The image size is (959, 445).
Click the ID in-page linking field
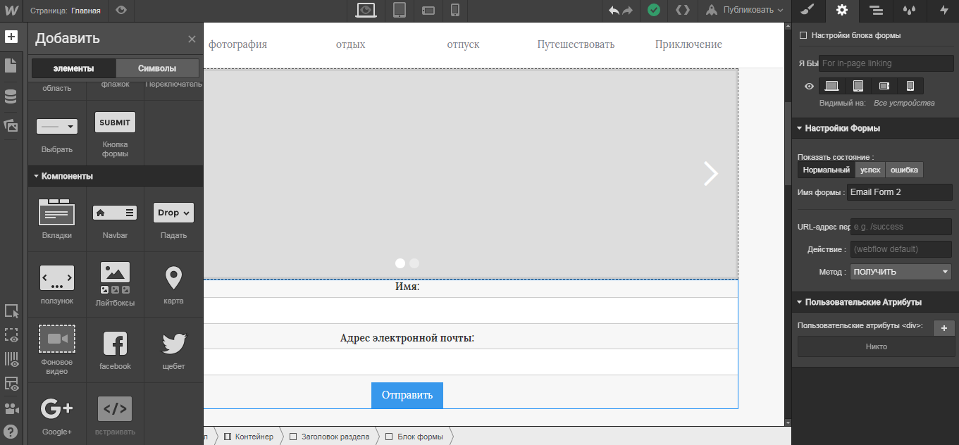click(886, 63)
